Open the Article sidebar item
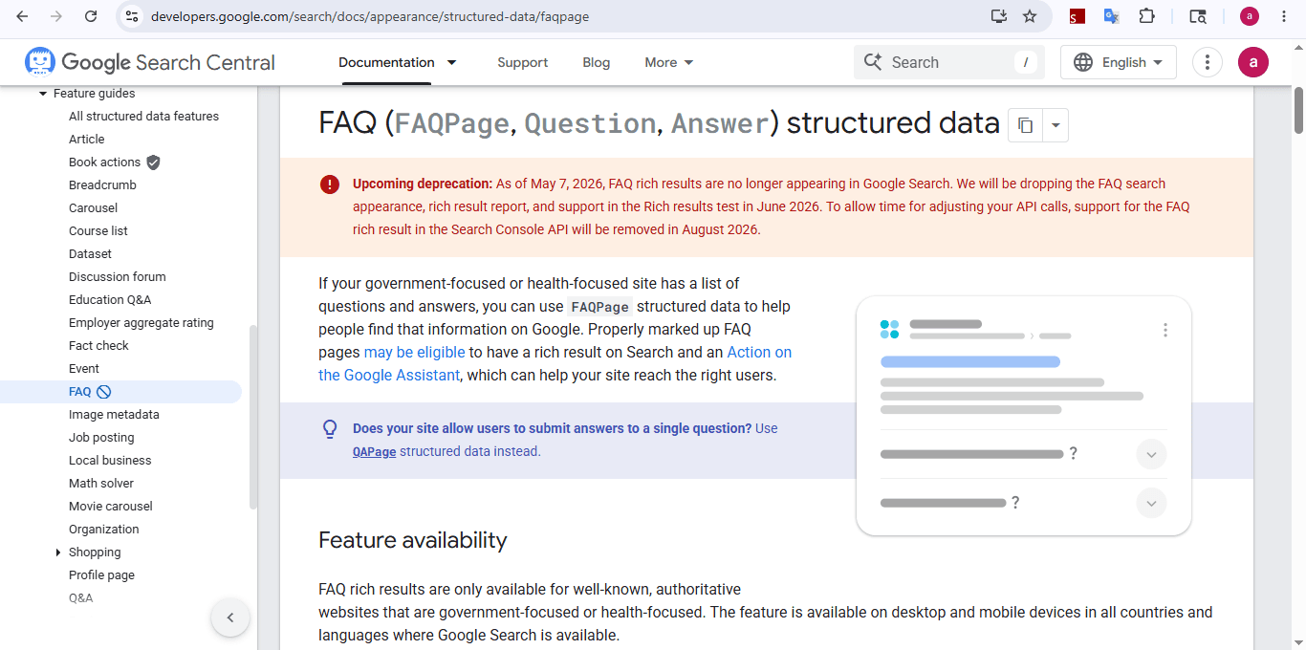 pyautogui.click(x=87, y=140)
